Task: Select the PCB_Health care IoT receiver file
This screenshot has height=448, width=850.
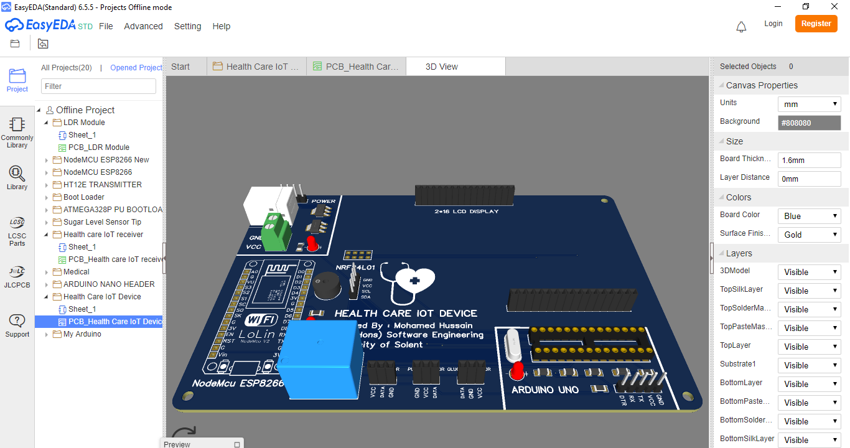Action: [x=110, y=259]
